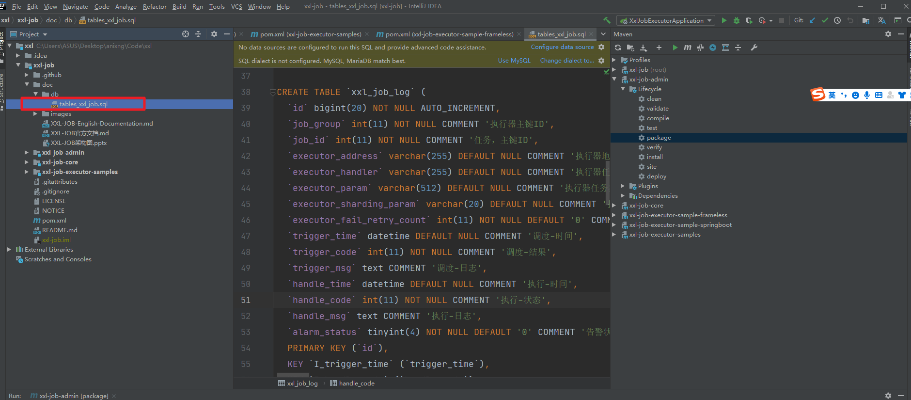Click handle_code breadcrumb at editor bottom
Viewport: 911px width, 400px height.
(x=357, y=383)
